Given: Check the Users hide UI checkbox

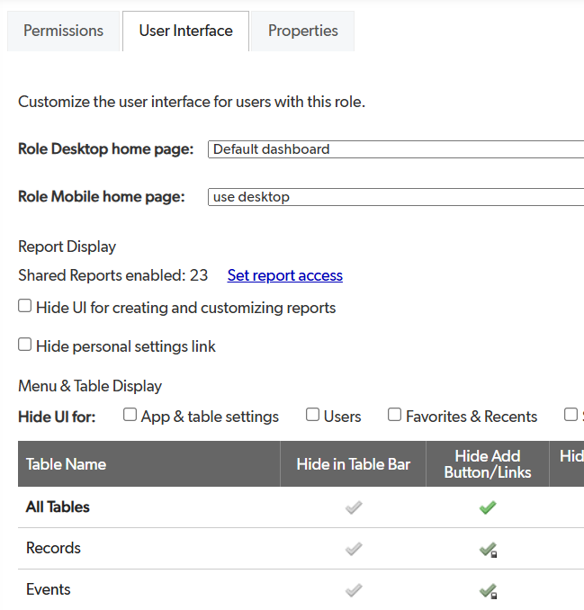Looking at the screenshot, I should [313, 416].
